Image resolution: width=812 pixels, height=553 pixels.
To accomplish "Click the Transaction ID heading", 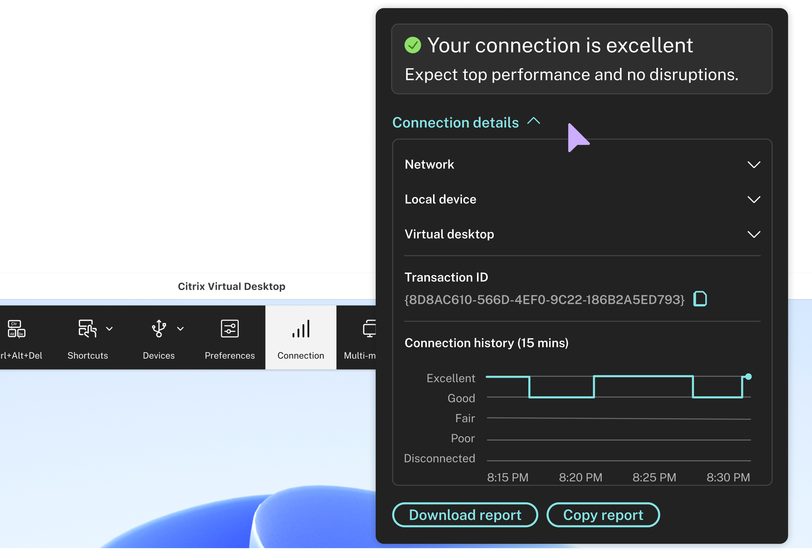I will (x=446, y=277).
